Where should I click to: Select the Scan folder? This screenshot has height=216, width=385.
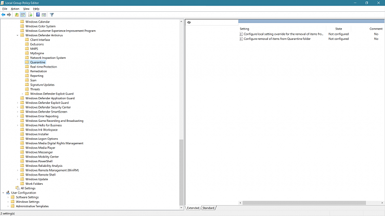[x=33, y=80]
